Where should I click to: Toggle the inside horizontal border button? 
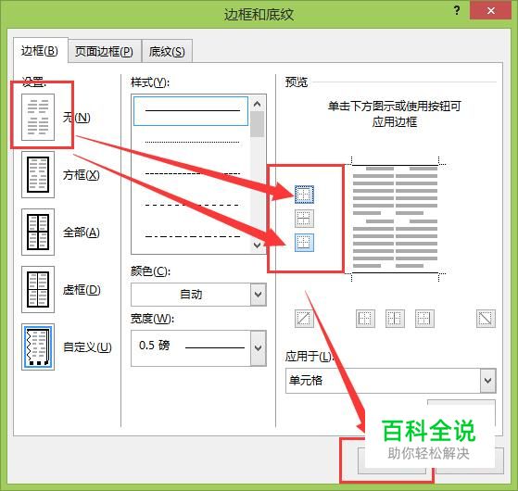(x=304, y=219)
